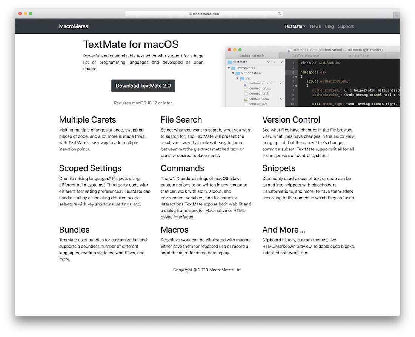Image resolution: width=415 pixels, height=337 pixels.
Task: Click the 'And More...' heading
Action: 284,230
